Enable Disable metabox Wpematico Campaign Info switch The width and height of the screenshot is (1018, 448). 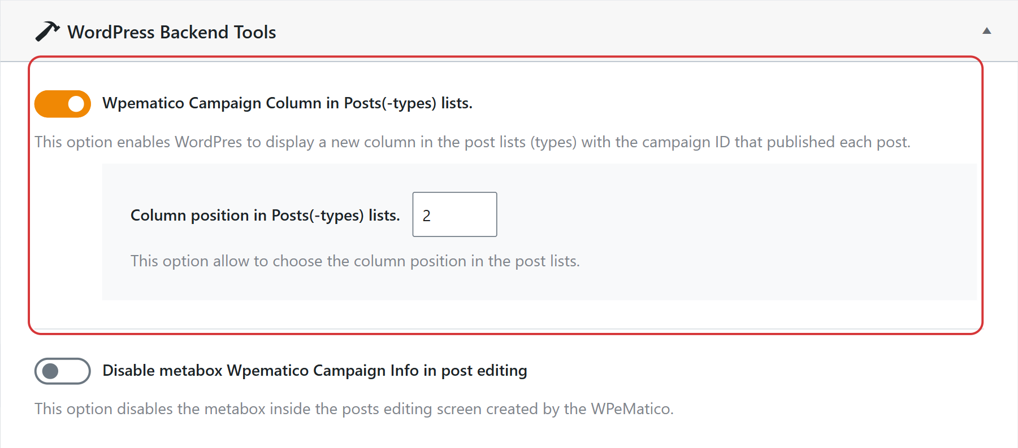pos(63,371)
